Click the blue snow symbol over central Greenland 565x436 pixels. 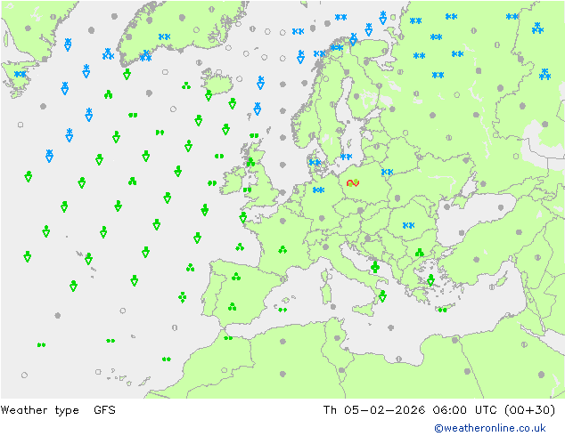coord(164,36)
